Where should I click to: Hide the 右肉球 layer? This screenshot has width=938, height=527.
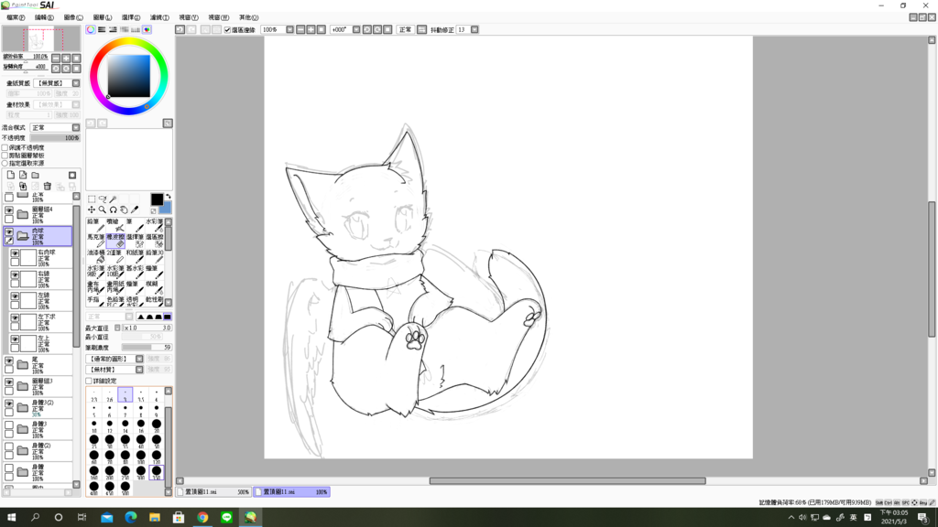15,254
